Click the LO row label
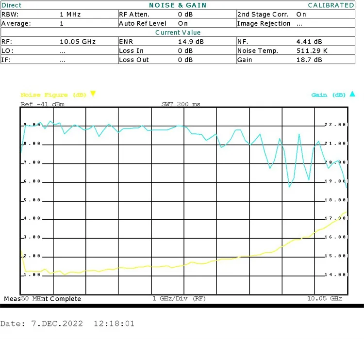 click(7, 50)
